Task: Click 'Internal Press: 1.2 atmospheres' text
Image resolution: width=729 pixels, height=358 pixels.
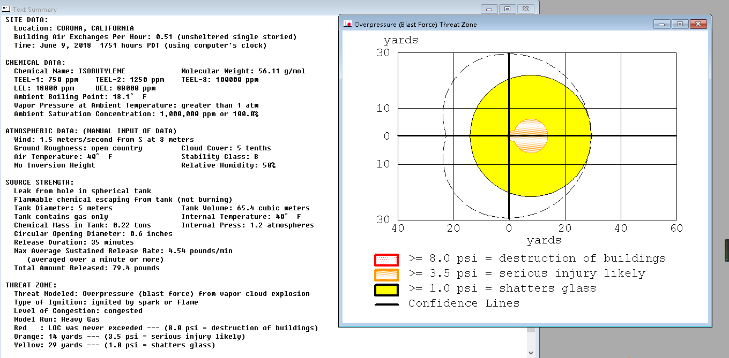Action: coord(248,225)
